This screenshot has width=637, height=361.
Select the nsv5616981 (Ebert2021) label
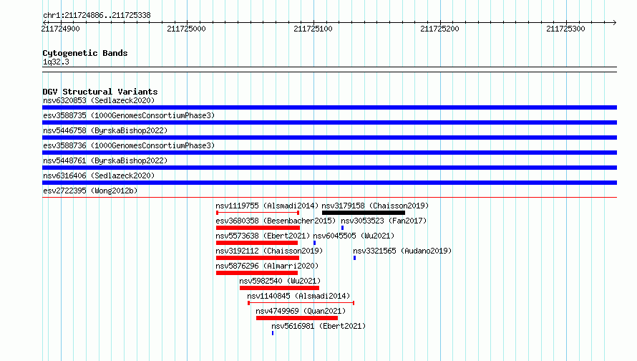318,326
